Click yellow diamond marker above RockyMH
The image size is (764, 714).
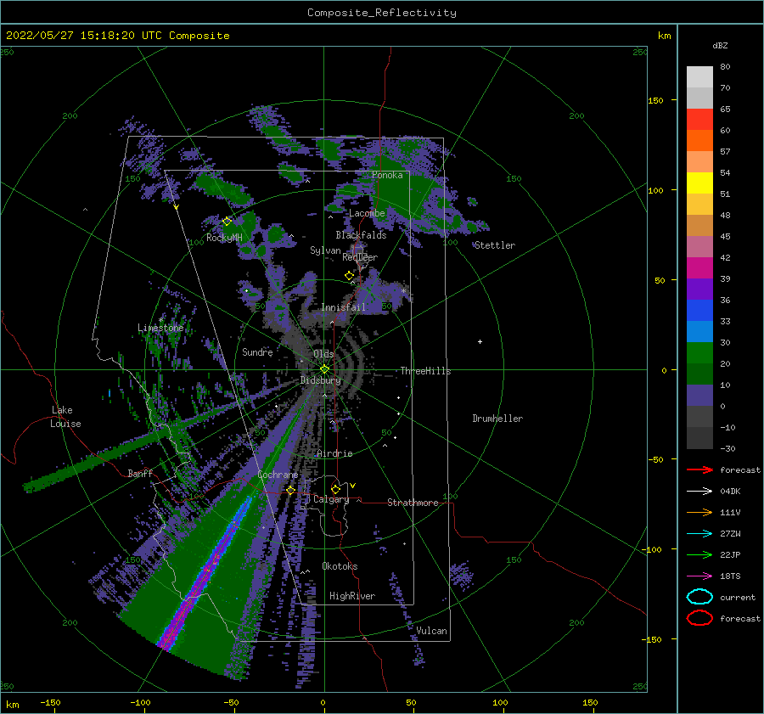(227, 222)
